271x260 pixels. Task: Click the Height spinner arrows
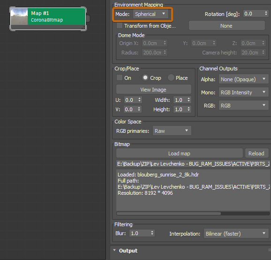(189, 109)
